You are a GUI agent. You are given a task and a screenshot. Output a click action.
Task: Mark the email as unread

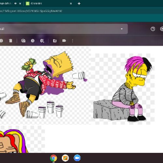click(x=23, y=41)
